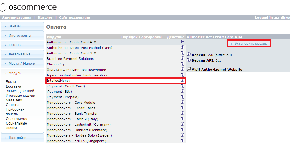The width and height of the screenshot is (290, 143).
Task: Click the oscommerce logo
Action: (29, 7)
